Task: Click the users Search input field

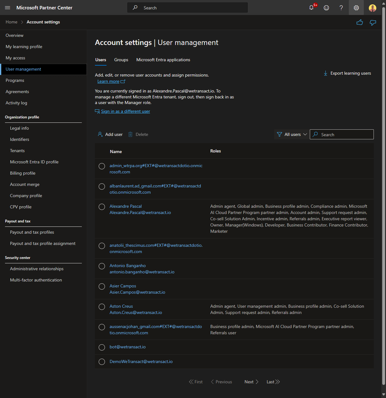Action: [x=342, y=134]
